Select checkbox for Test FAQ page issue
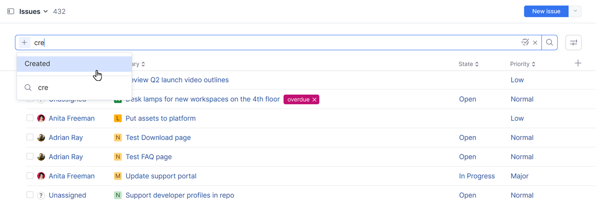Image resolution: width=596 pixels, height=201 pixels. point(30,157)
